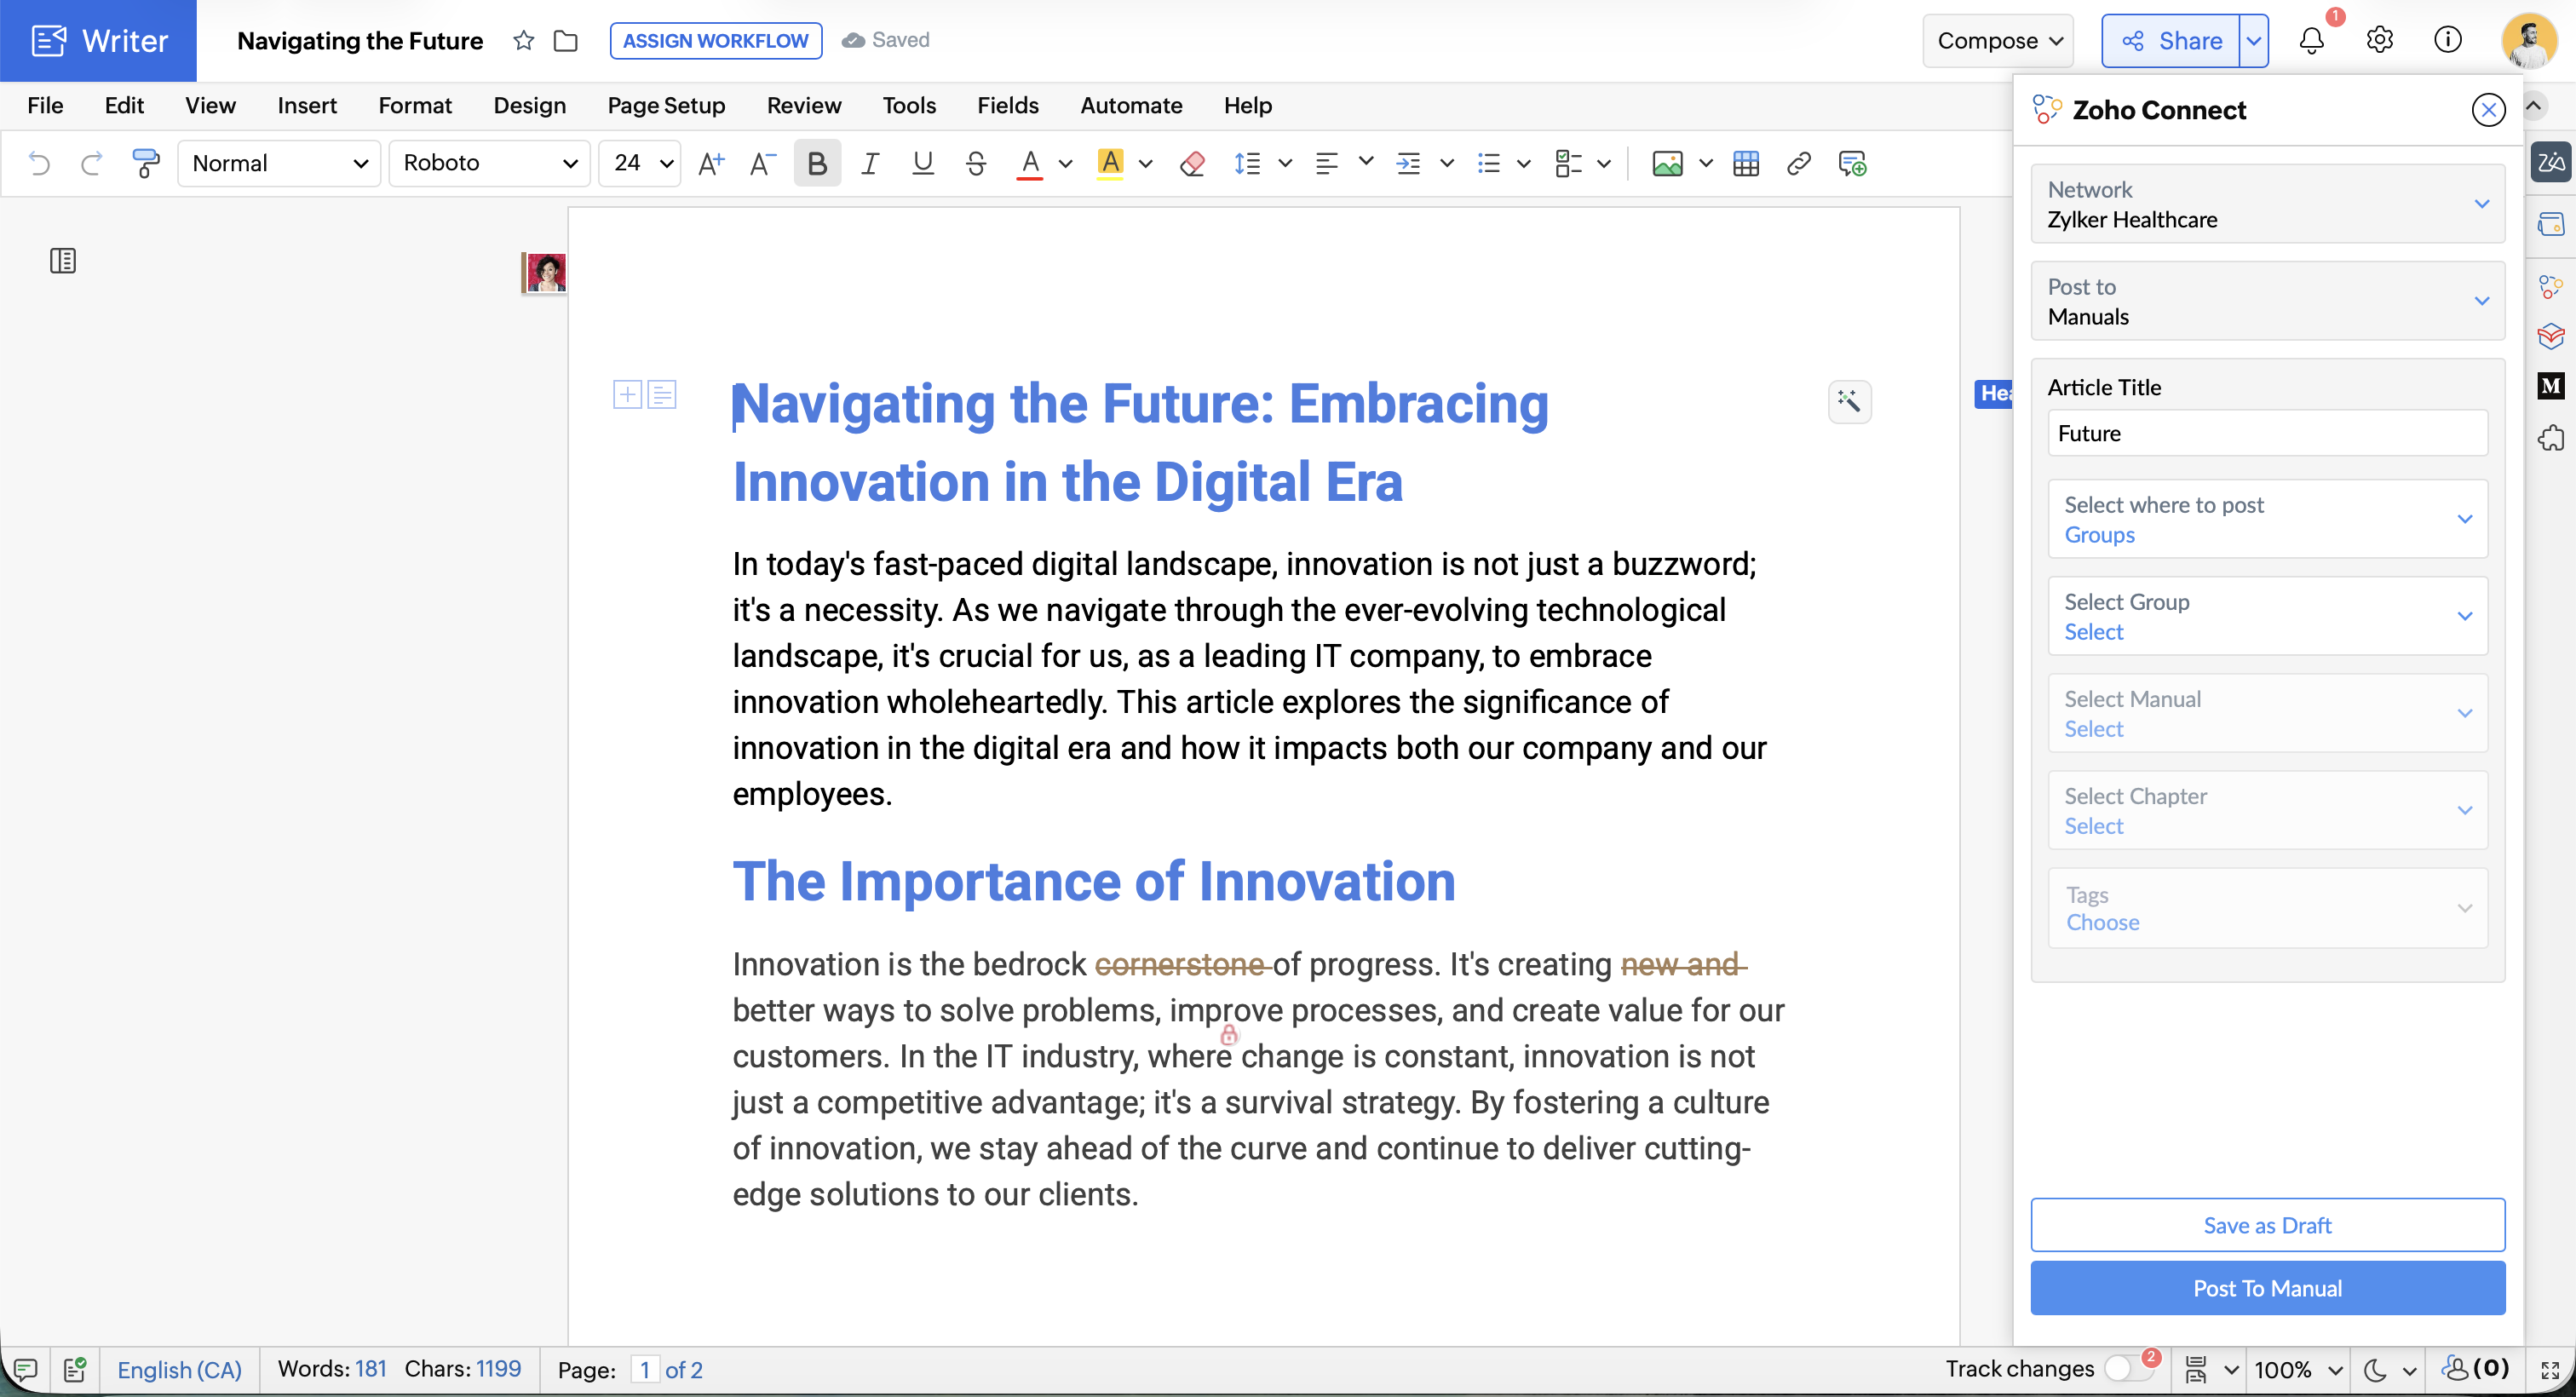Toggle night mode moon icon

[2375, 1369]
